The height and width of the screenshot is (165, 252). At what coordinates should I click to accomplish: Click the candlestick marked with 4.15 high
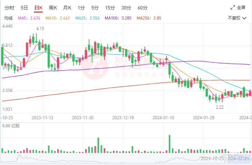pos(36,38)
